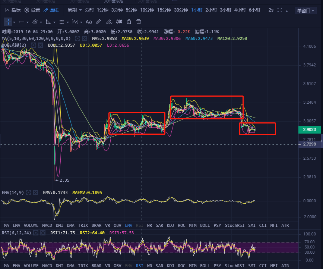The height and width of the screenshot is (269, 323).
Task: Expand triangle tool options arrow
Action: click(x=54, y=22)
